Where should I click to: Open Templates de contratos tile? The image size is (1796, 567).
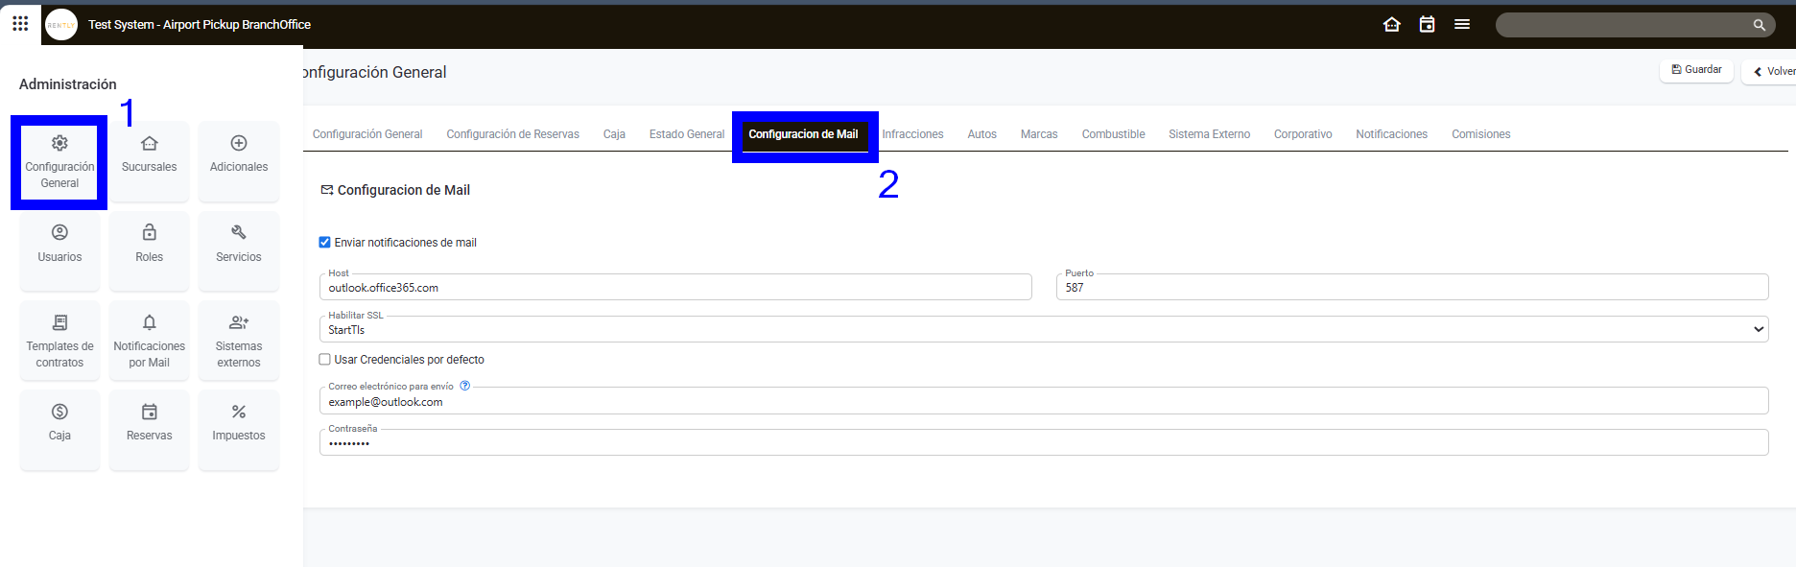click(59, 341)
